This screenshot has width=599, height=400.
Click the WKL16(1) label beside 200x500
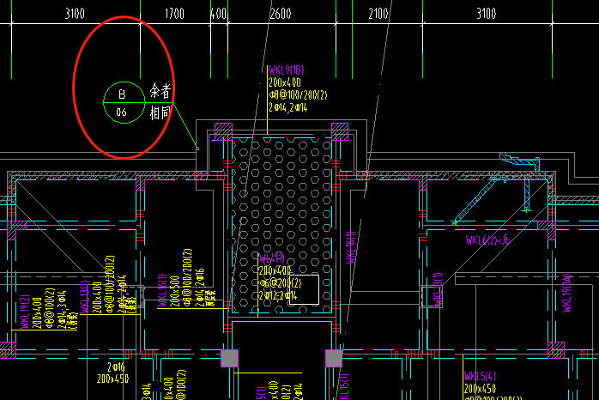coord(163,290)
